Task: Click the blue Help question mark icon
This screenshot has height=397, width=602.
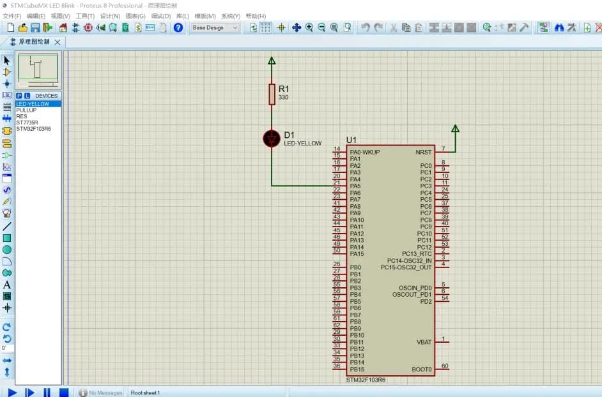Action: (x=178, y=27)
